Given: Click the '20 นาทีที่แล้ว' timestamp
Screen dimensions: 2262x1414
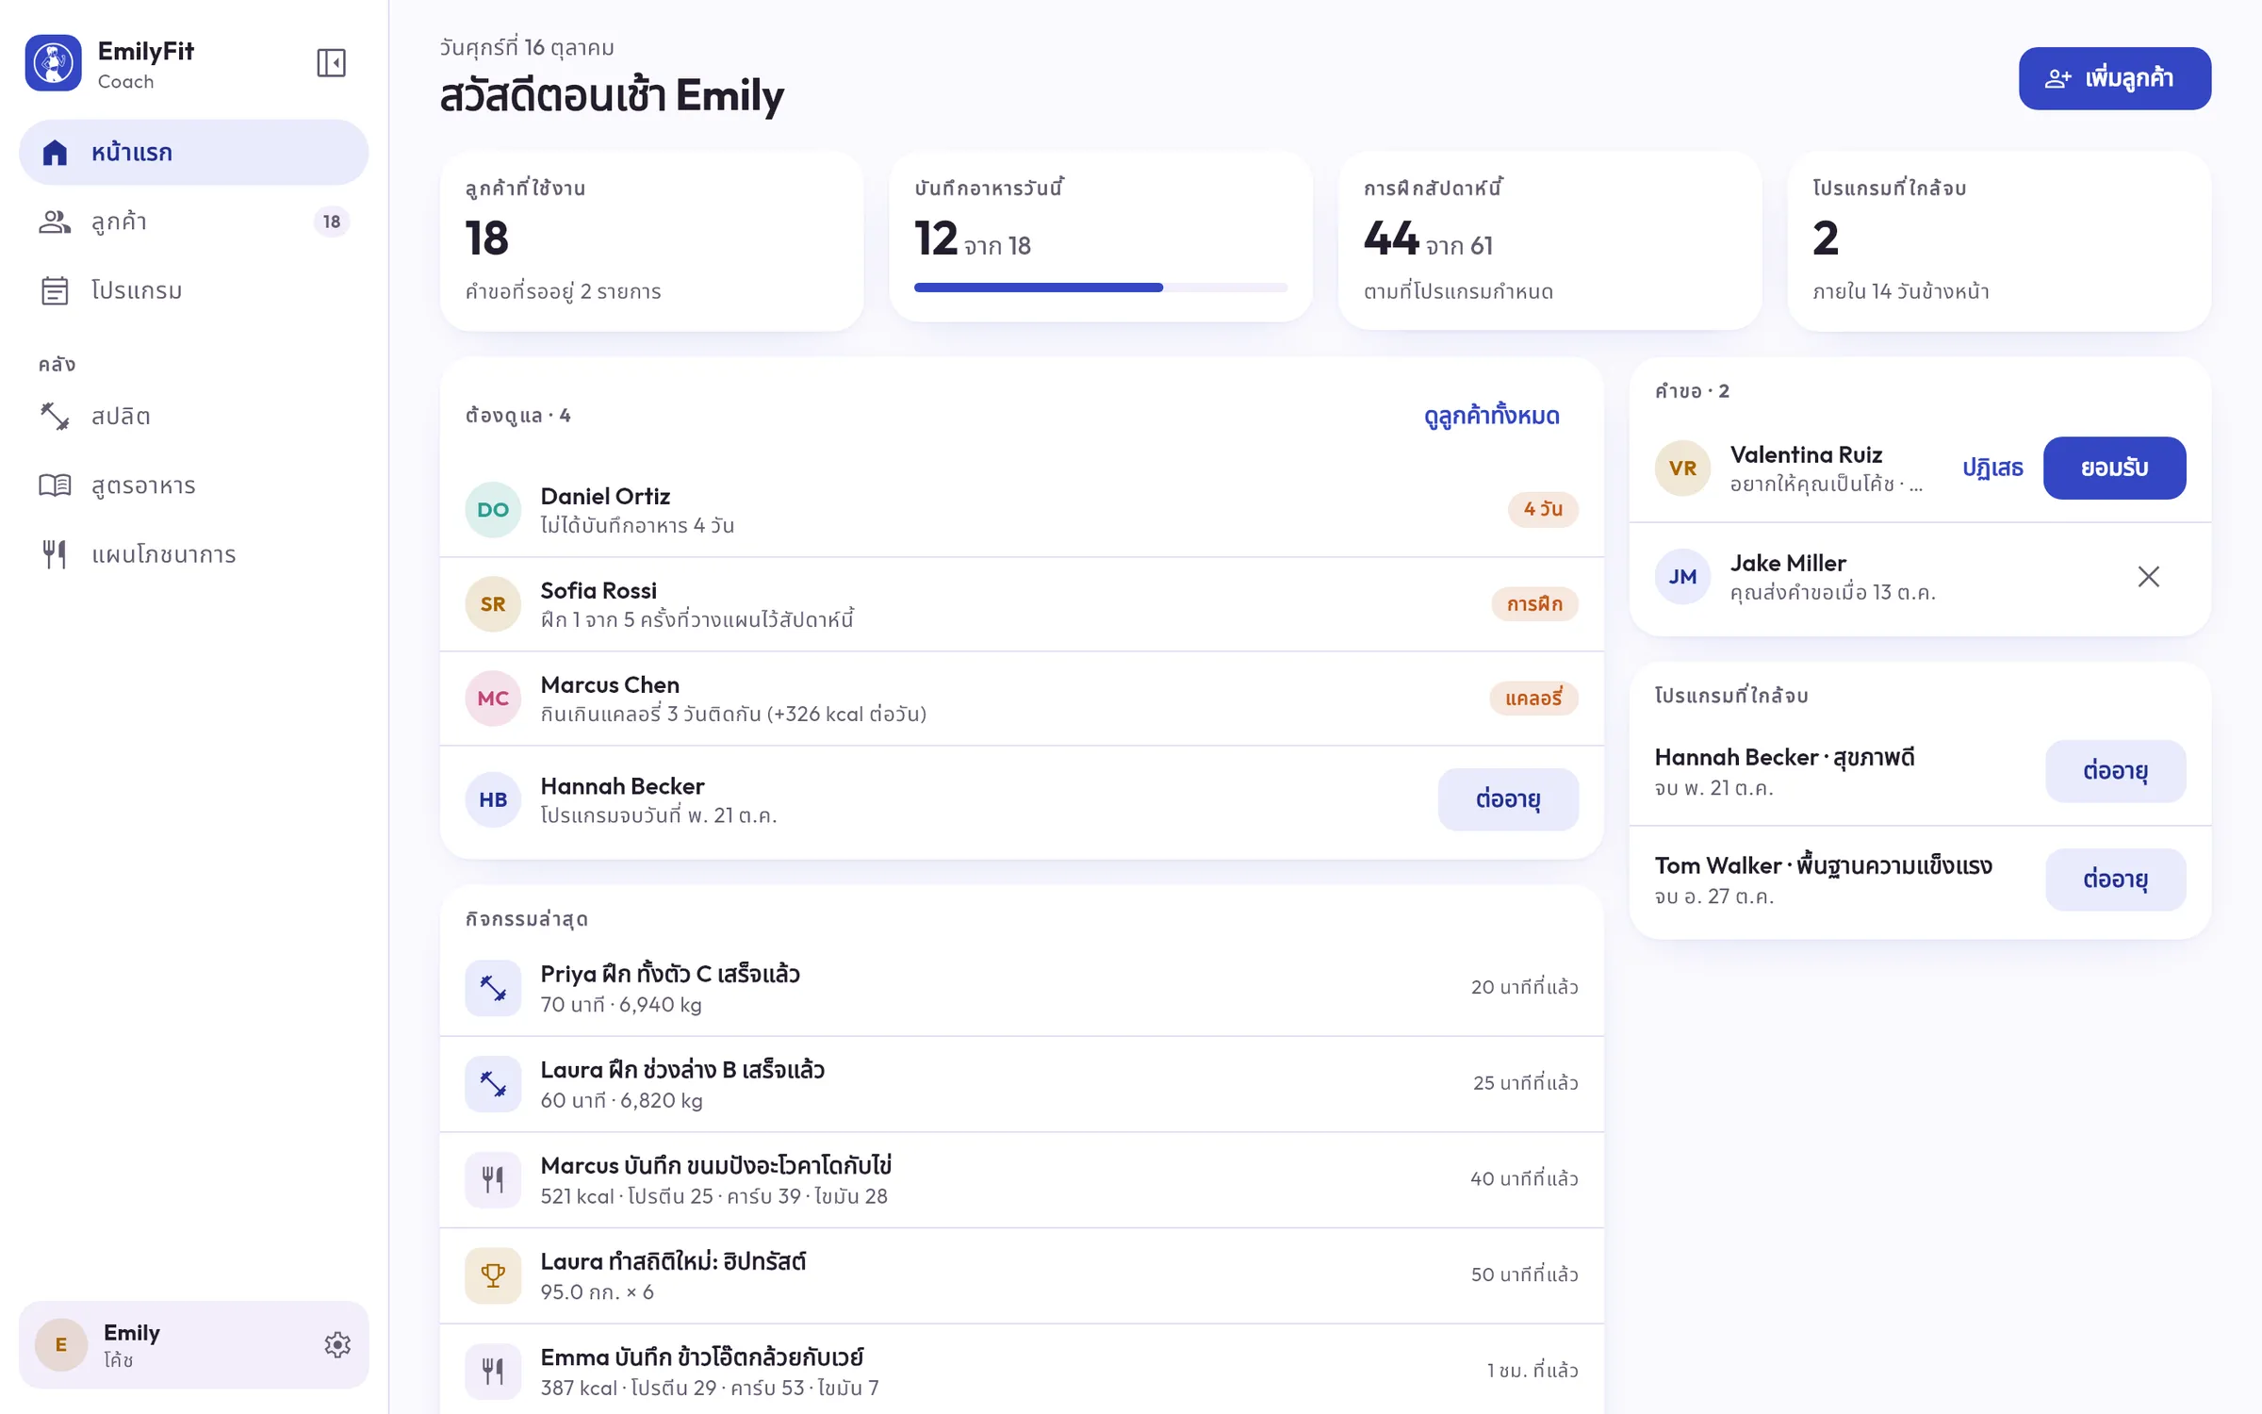Looking at the screenshot, I should click(1524, 987).
